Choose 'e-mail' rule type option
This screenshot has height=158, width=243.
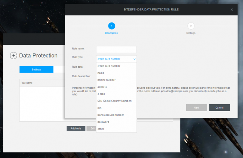(116, 94)
